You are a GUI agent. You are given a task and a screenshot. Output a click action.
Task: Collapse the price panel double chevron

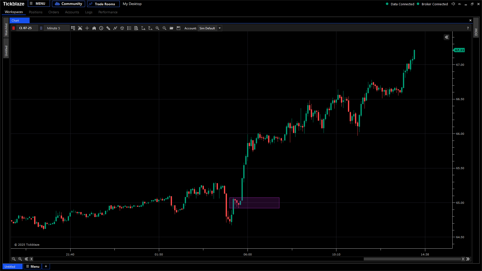(447, 37)
